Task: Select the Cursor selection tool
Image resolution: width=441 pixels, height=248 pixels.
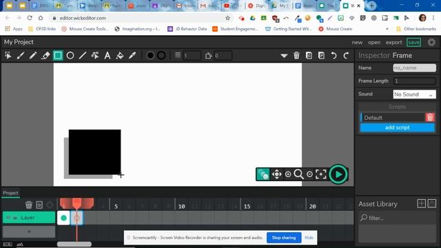Action: point(8,55)
